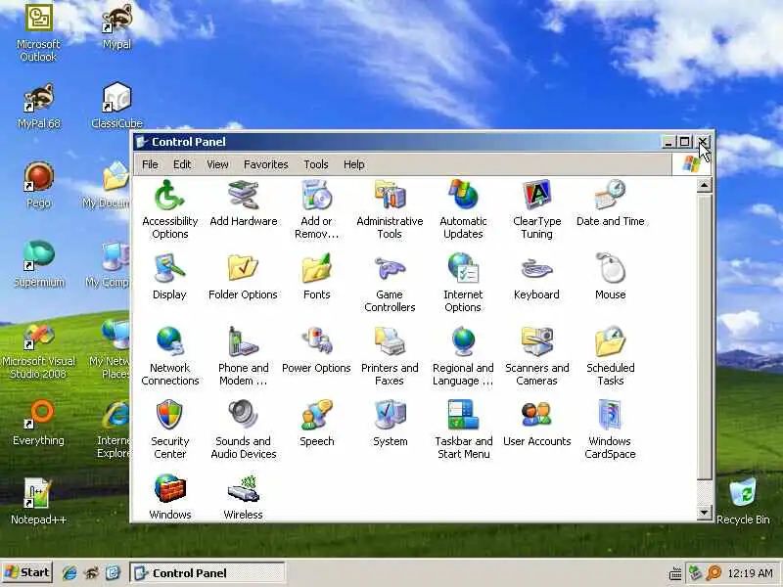Click the Start button

tap(27, 572)
